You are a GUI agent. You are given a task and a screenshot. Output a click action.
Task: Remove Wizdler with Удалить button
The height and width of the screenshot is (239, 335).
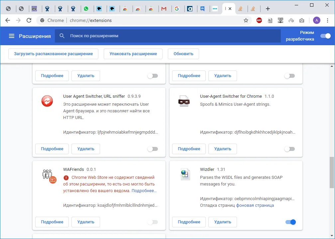[223, 222]
